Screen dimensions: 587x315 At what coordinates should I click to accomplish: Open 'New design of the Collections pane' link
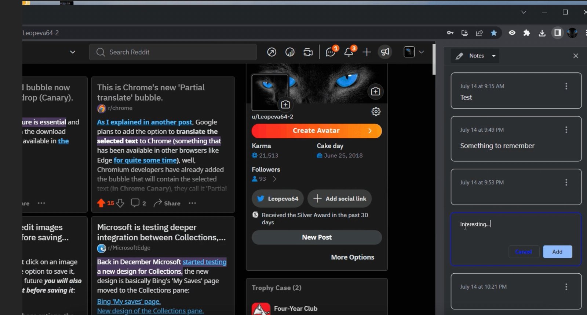click(150, 311)
